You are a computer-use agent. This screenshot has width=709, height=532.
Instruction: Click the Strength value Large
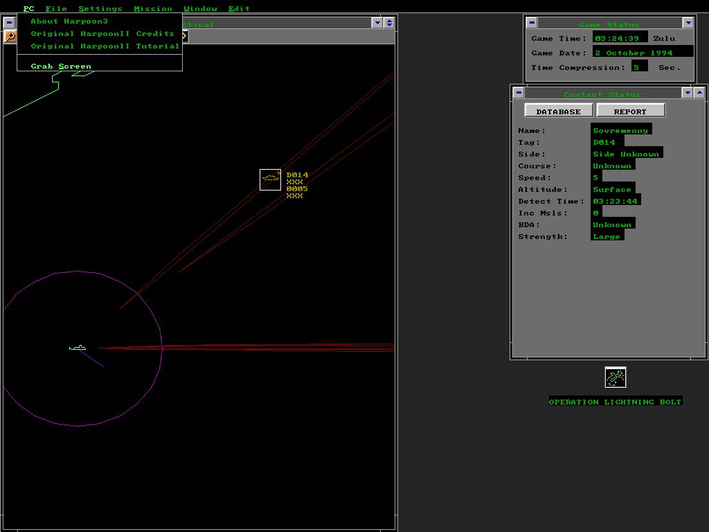607,236
